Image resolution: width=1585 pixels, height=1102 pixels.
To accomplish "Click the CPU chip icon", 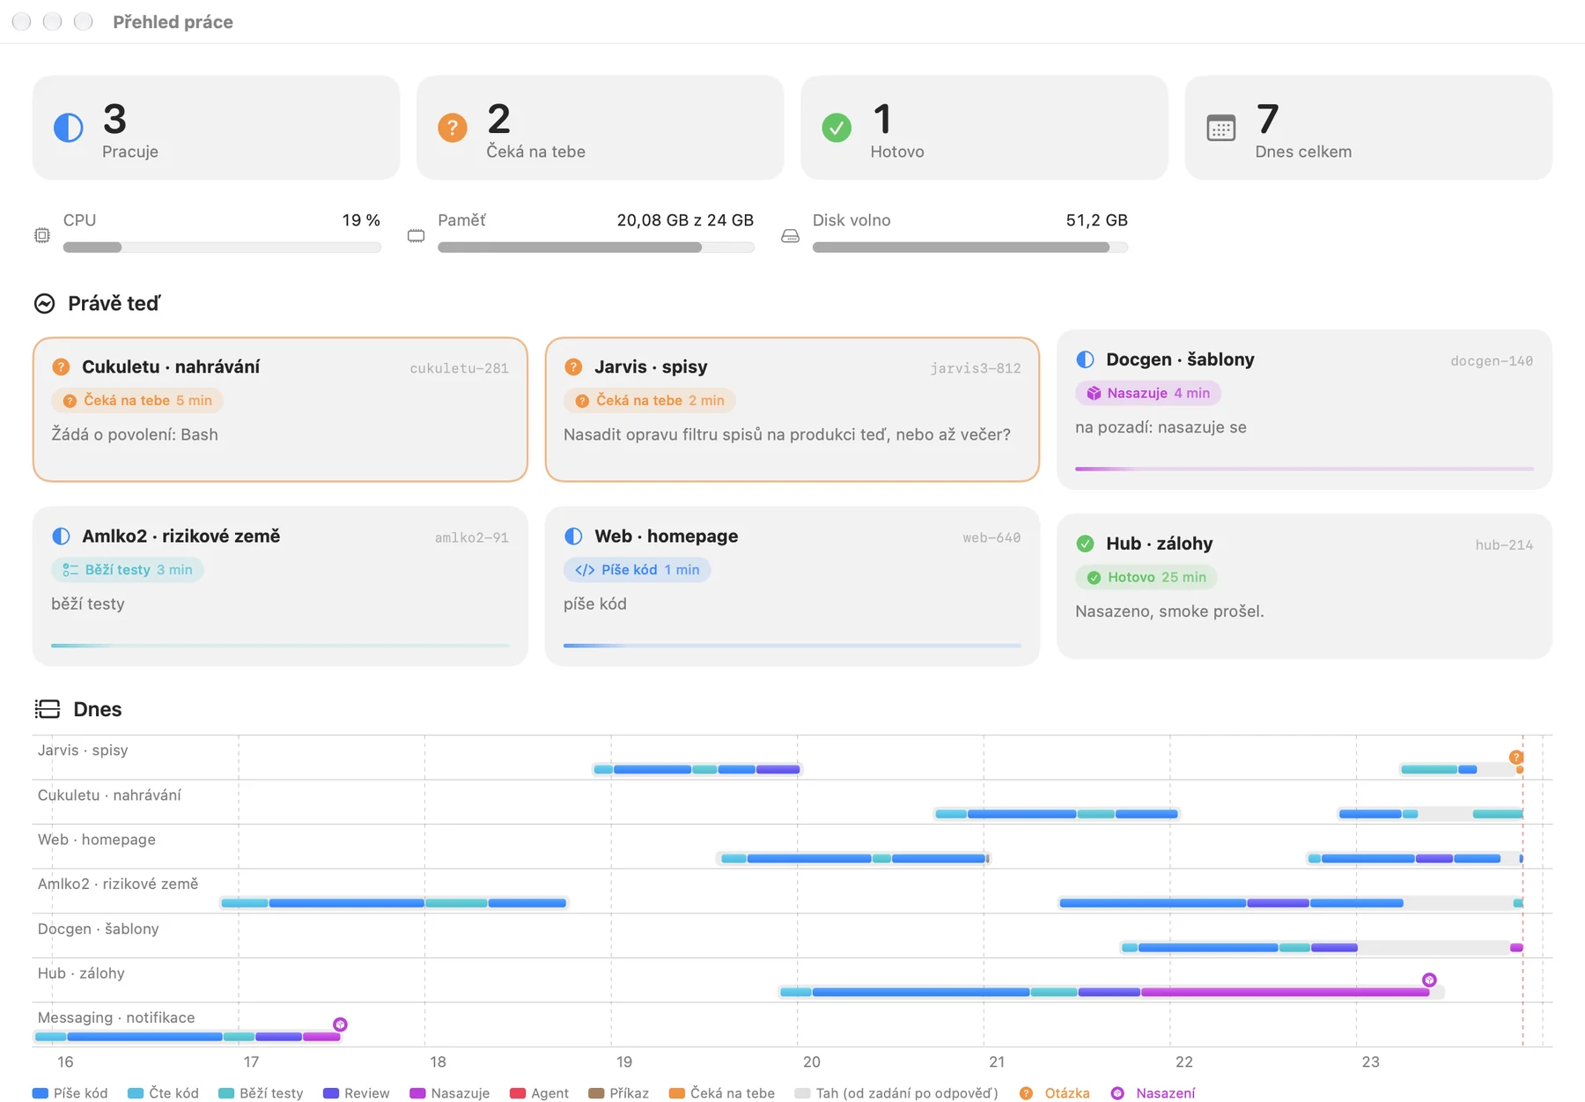I will [x=42, y=235].
